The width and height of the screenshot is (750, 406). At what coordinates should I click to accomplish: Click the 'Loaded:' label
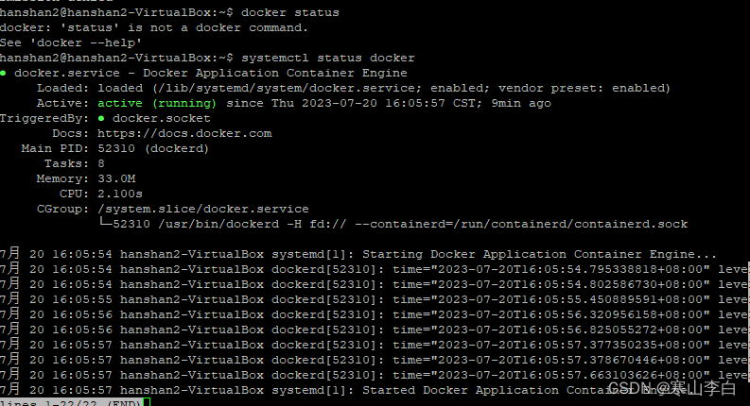tap(62, 89)
